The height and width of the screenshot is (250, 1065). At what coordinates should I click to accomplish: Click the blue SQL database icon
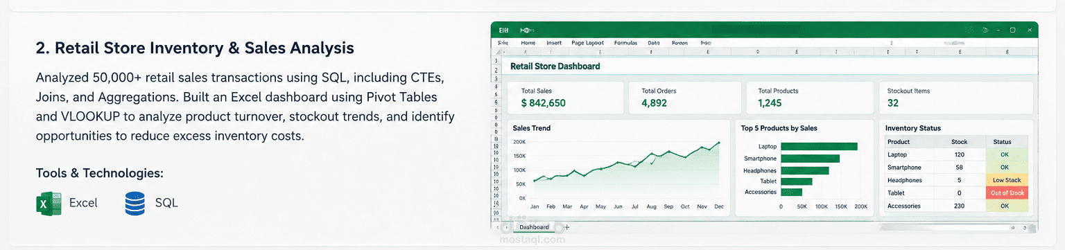135,204
